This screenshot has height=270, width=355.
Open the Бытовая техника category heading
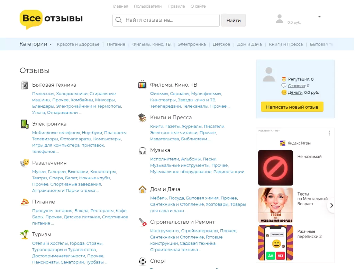click(54, 85)
